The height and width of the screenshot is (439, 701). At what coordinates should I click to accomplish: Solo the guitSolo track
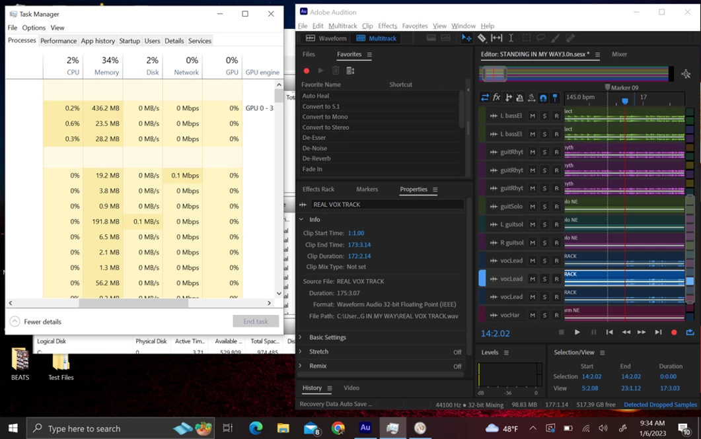point(544,207)
